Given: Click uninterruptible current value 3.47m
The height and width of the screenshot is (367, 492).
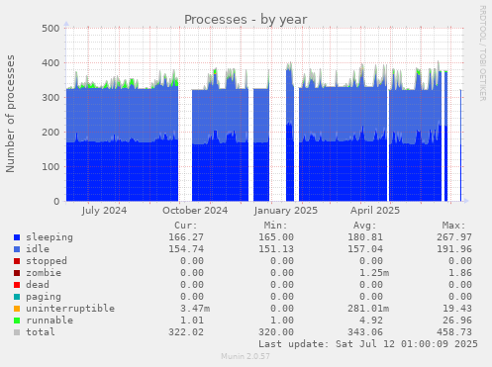Looking at the screenshot, I should point(195,309).
